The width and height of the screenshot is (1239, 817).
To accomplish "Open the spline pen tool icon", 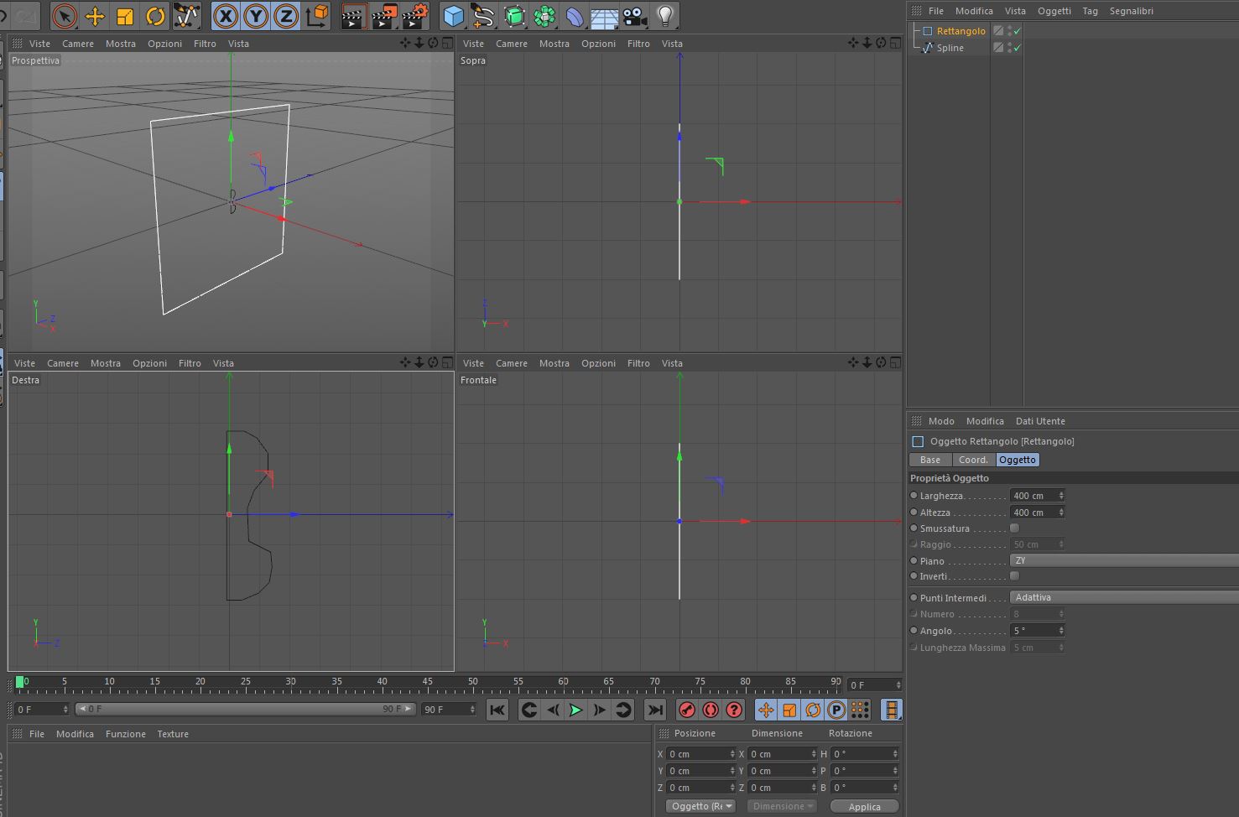I will point(483,16).
